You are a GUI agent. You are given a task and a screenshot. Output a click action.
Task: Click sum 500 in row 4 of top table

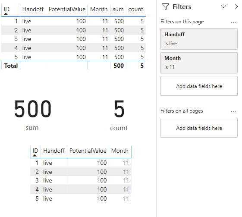click(x=119, y=48)
